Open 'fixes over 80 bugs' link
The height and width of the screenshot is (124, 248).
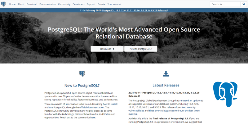click(164, 112)
